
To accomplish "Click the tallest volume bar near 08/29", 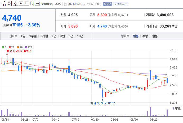I will coord(150,112).
